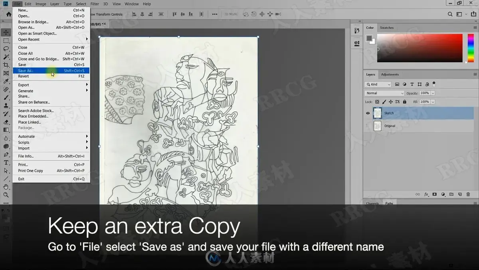Click Place Embedded in File menu

tap(51, 116)
